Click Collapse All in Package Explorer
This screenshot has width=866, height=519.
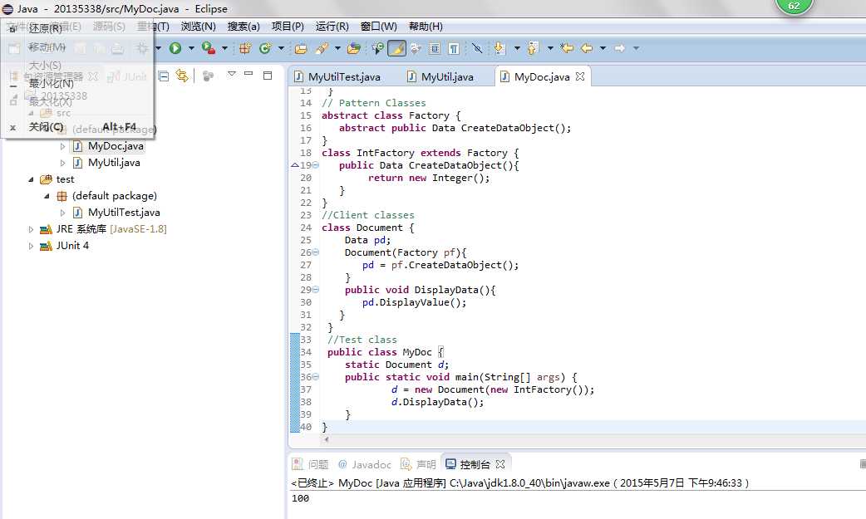pos(164,76)
